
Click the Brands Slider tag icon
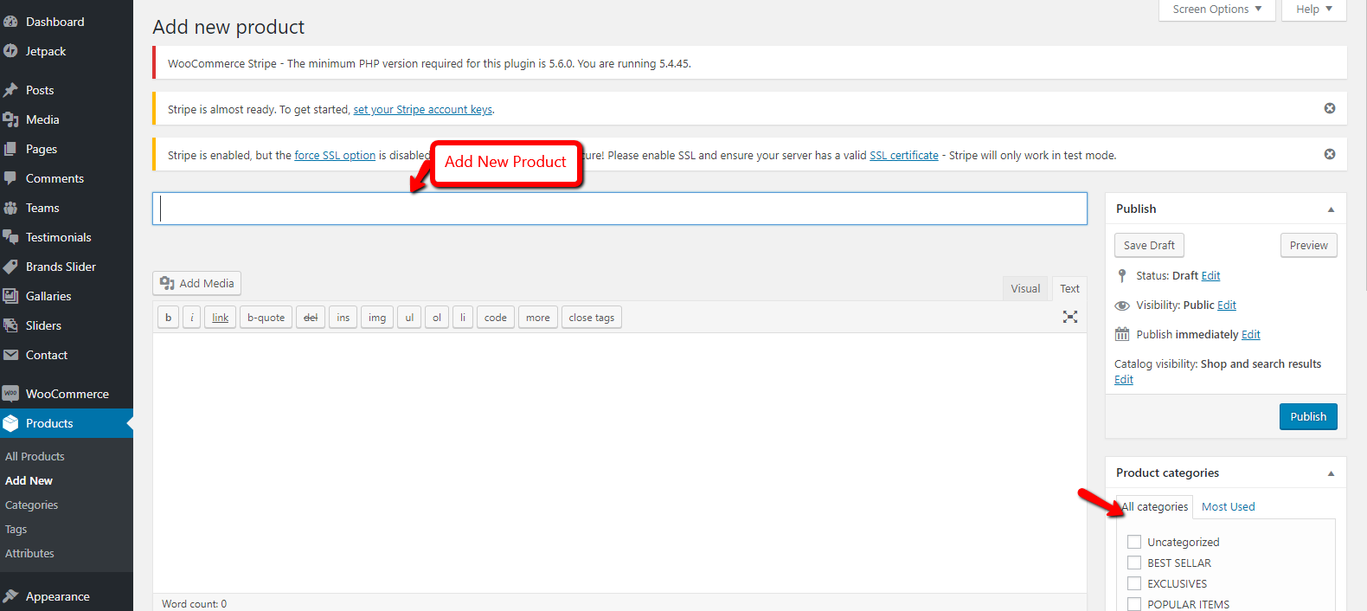(10, 267)
